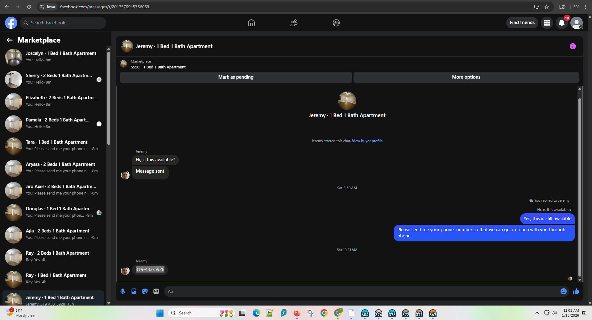
Task: Follow the View buyer profile link
Action: pos(367,141)
